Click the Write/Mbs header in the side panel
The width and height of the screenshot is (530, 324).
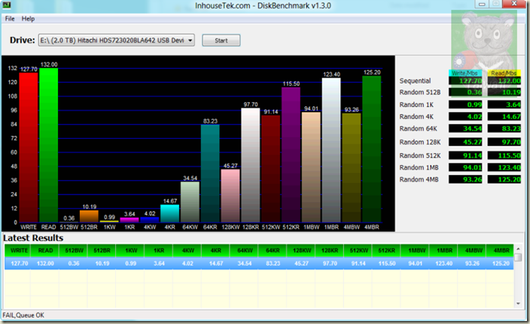465,73
